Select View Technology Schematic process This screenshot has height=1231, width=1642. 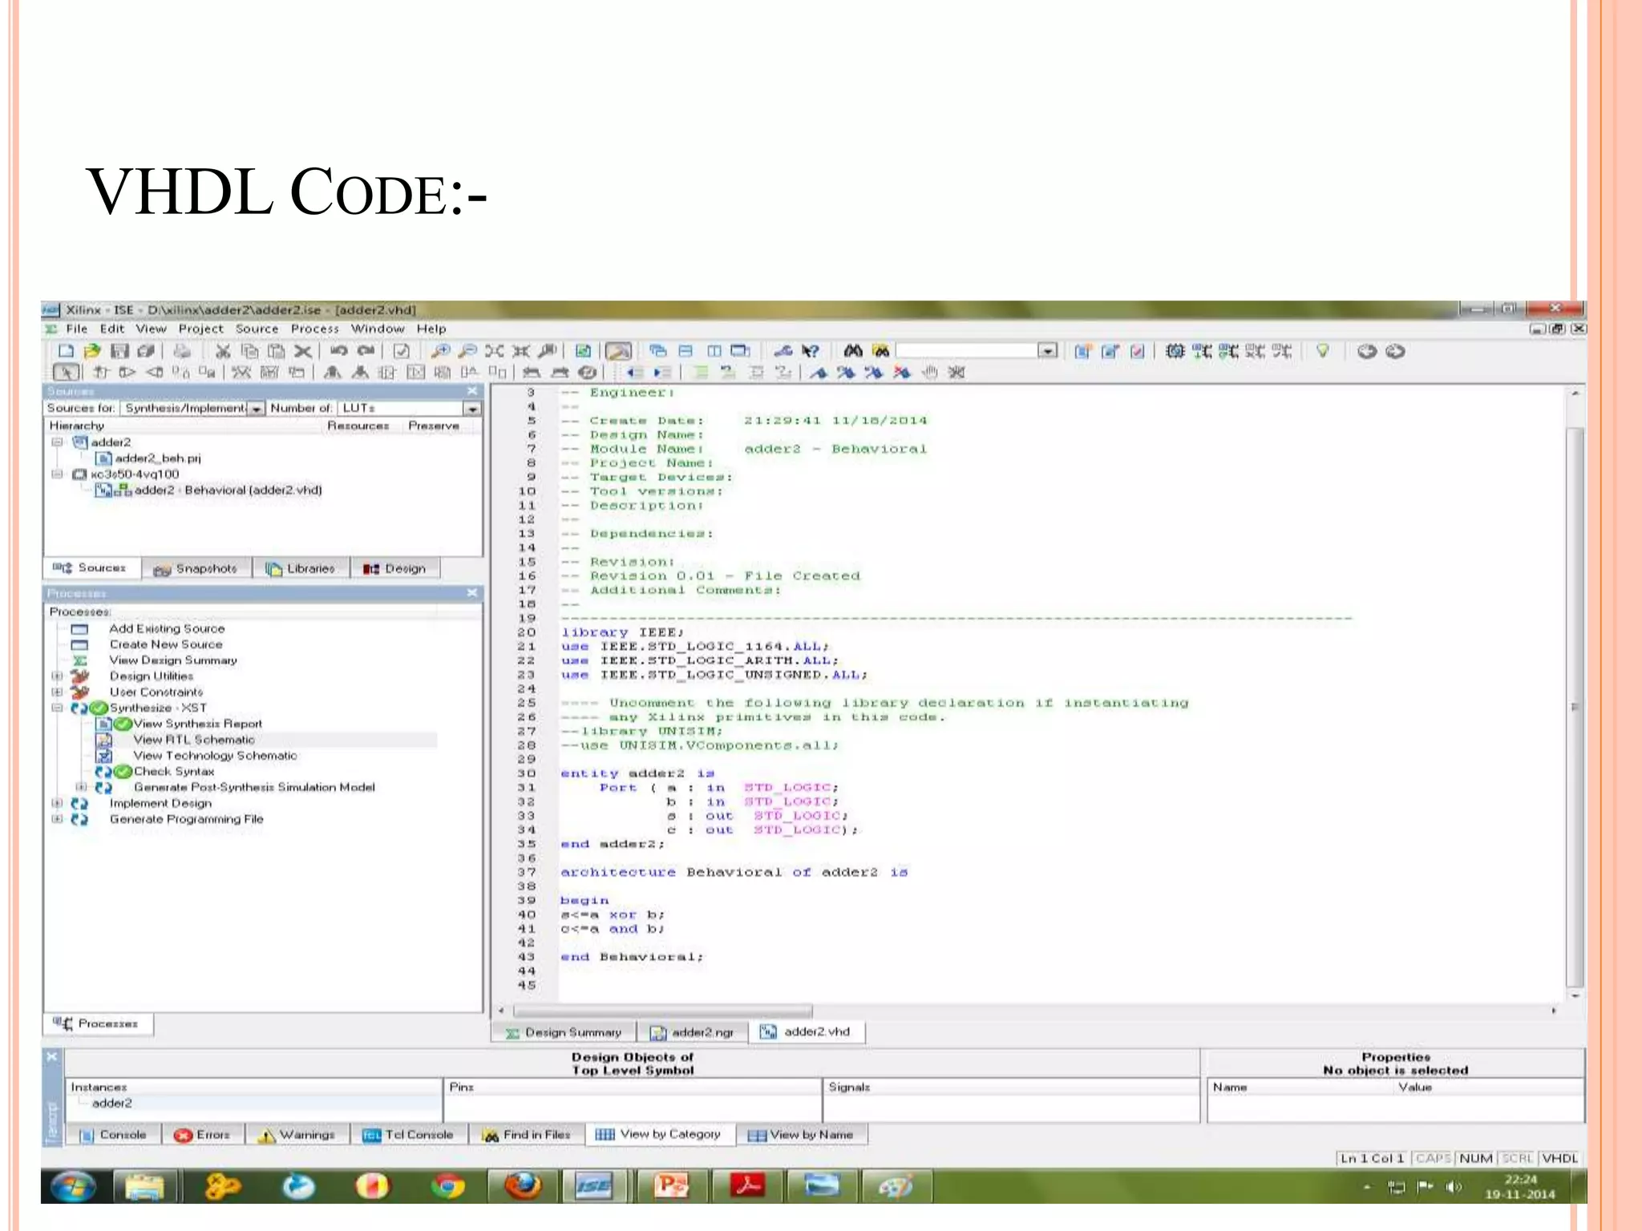[x=215, y=756]
